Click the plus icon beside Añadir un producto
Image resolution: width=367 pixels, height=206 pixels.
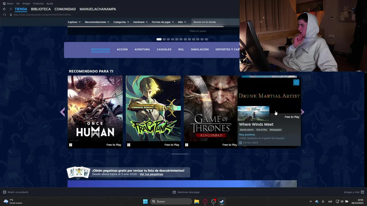pyautogui.click(x=4, y=192)
